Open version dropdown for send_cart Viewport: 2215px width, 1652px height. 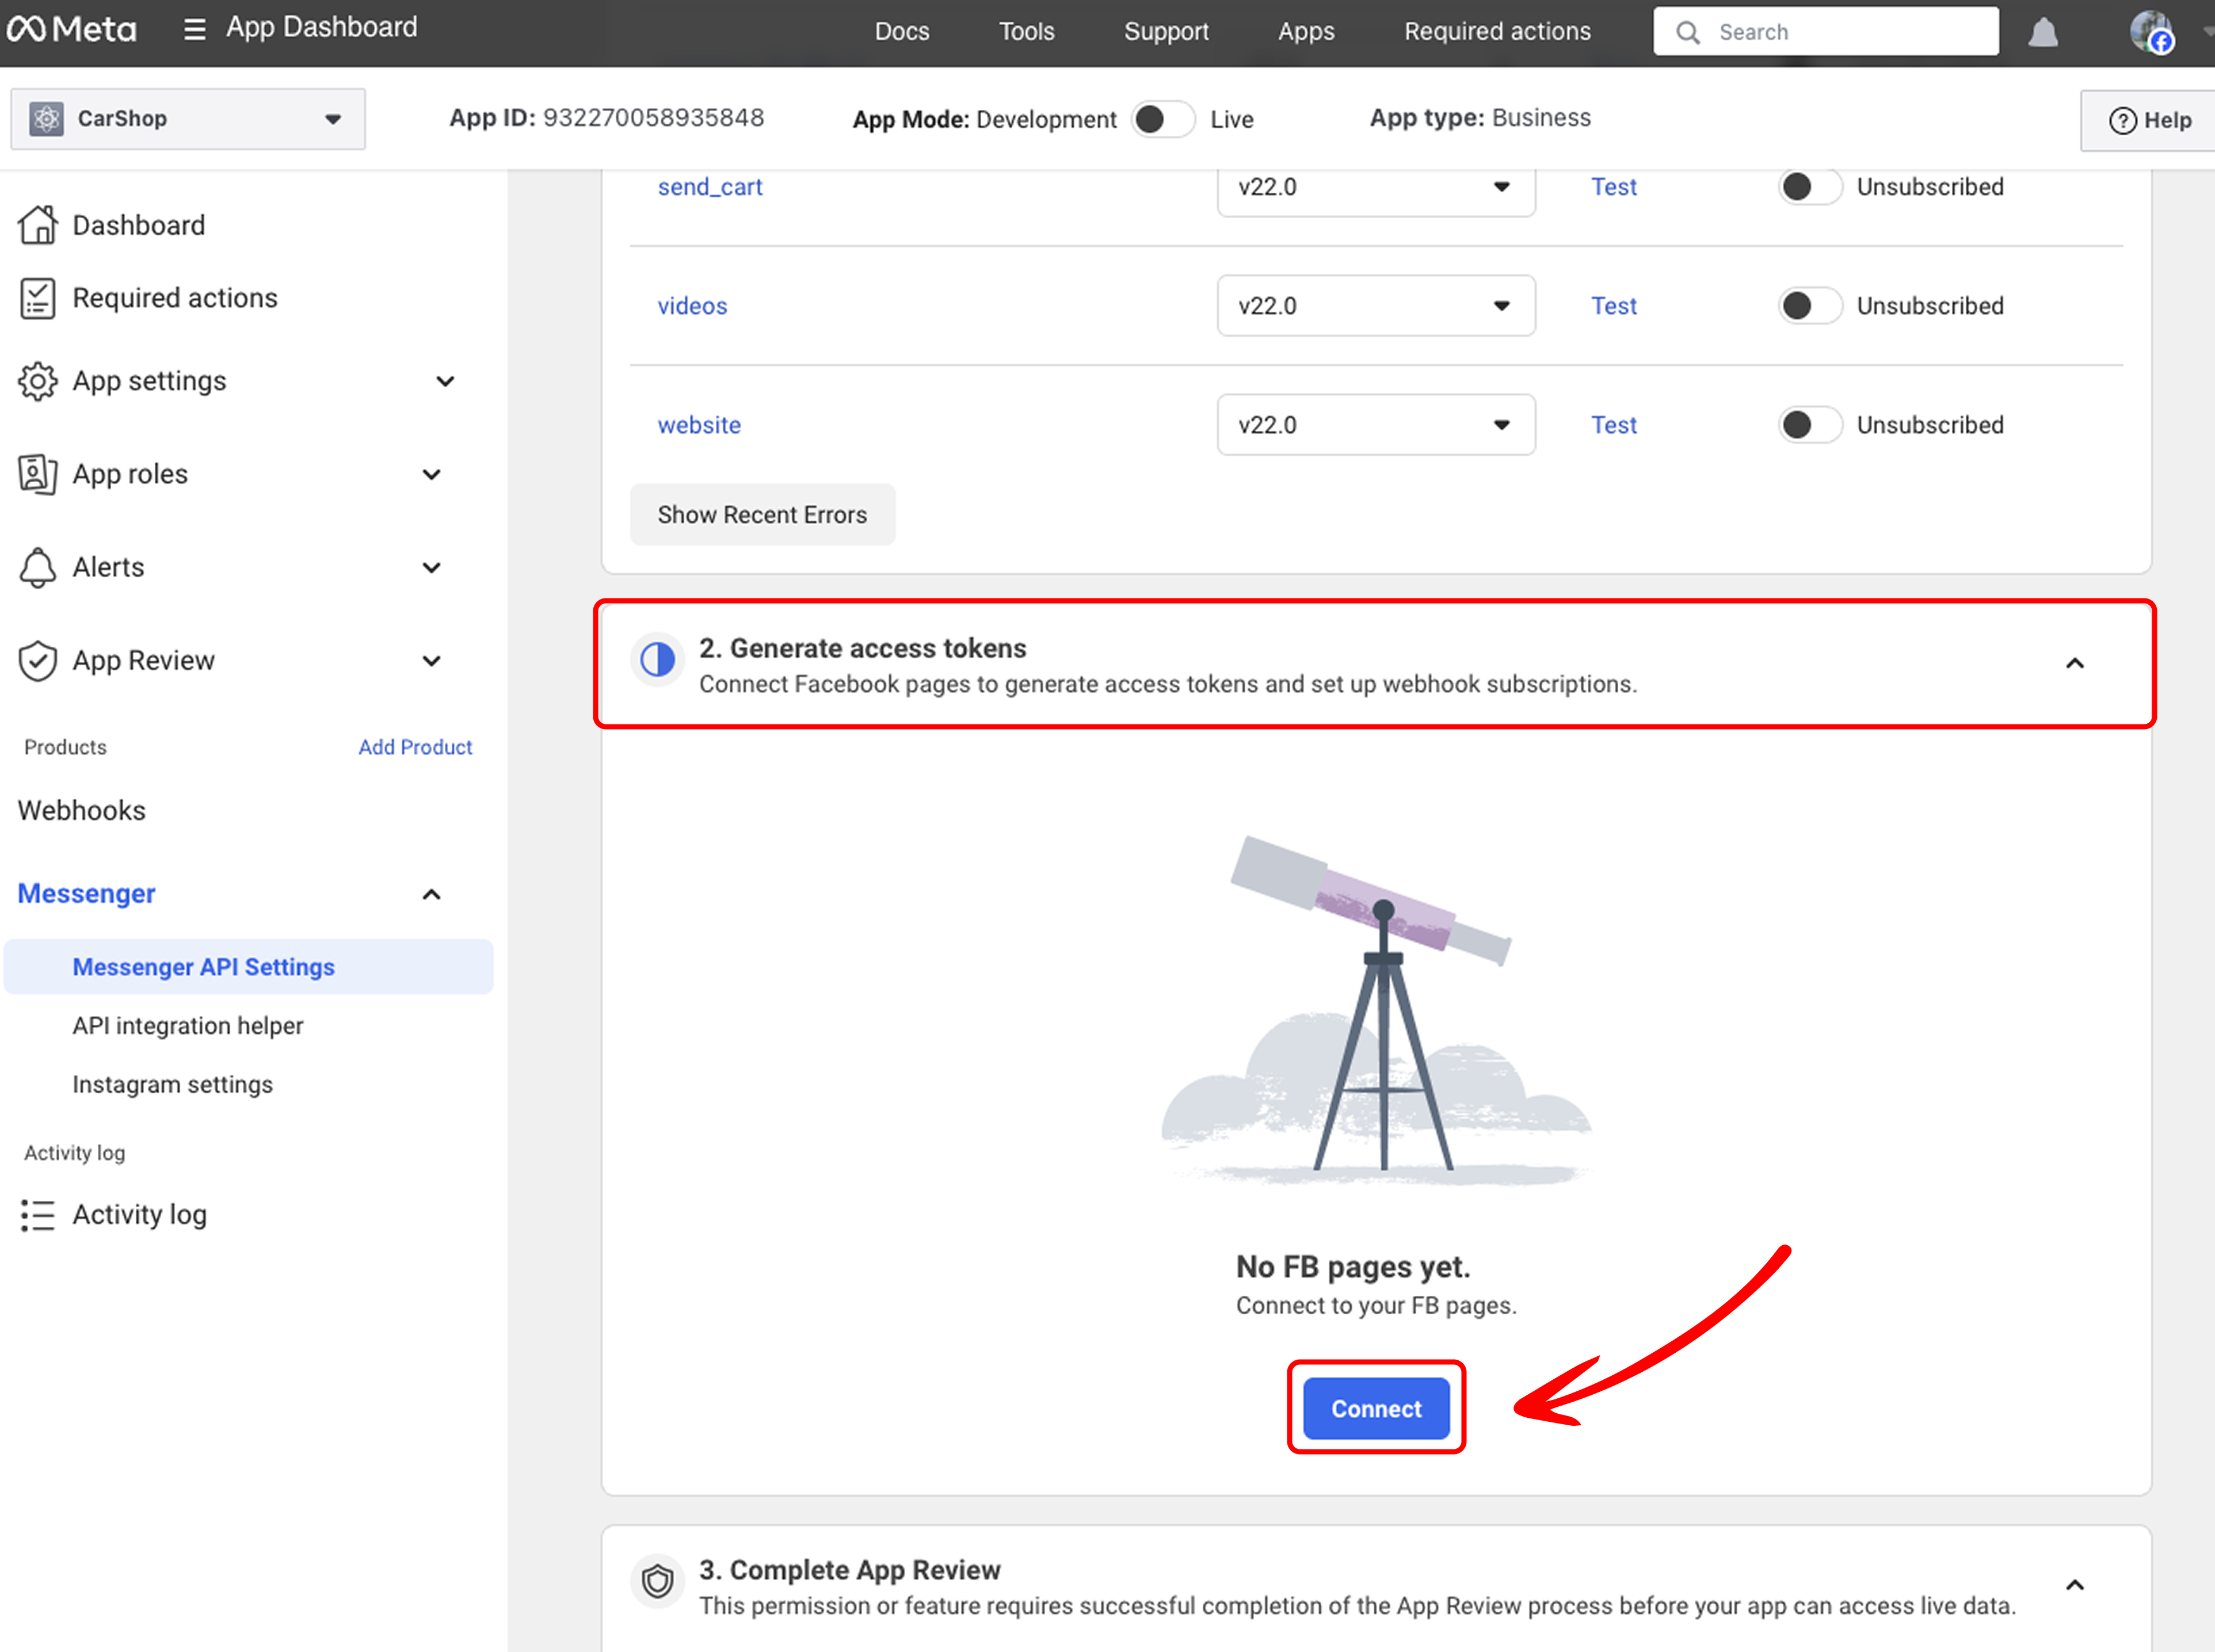pos(1376,187)
